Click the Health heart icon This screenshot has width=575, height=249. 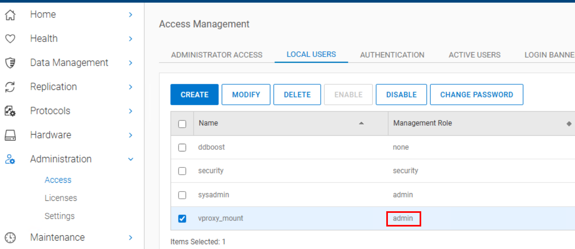coord(10,39)
